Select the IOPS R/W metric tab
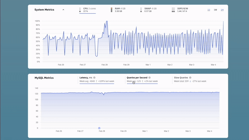This screenshot has width=249, height=140. pyautogui.click(x=180, y=10)
